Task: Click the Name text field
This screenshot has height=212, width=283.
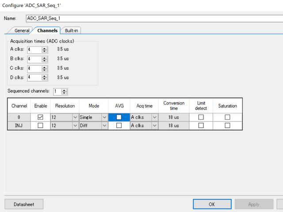Action: [x=150, y=19]
